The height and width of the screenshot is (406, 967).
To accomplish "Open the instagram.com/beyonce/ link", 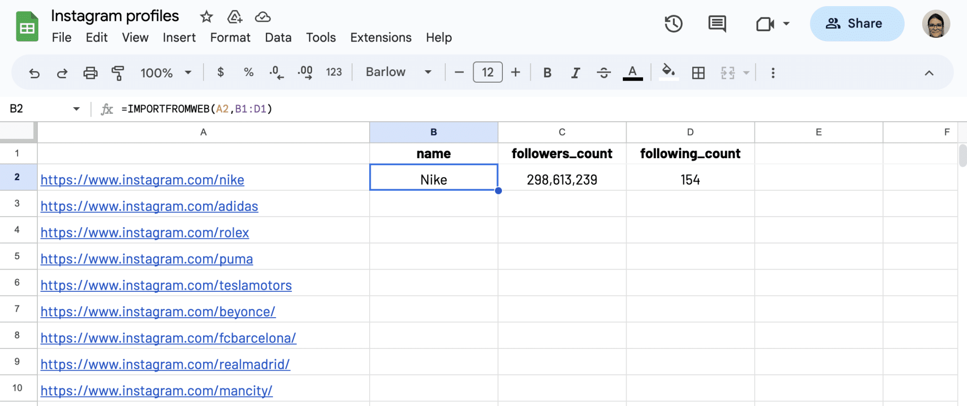I will pos(158,312).
